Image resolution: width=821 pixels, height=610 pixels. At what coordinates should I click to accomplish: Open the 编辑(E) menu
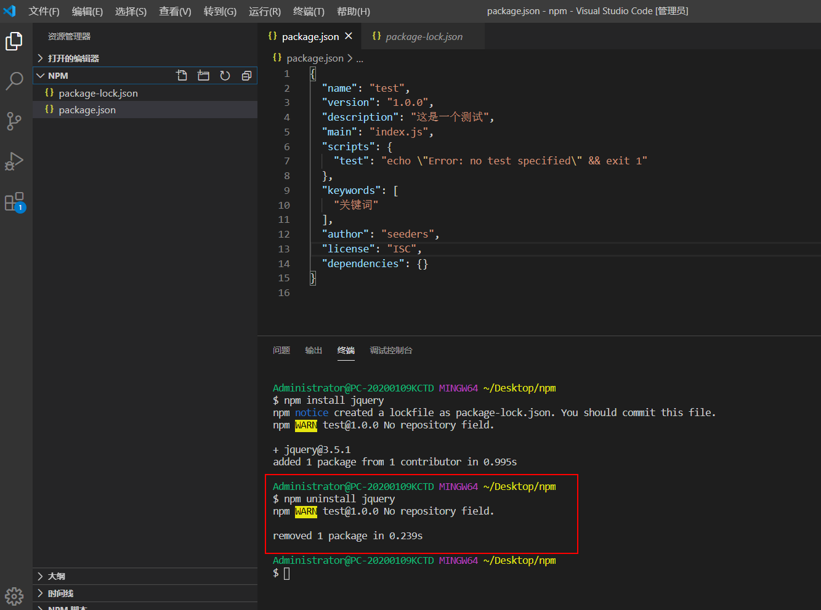coord(87,11)
